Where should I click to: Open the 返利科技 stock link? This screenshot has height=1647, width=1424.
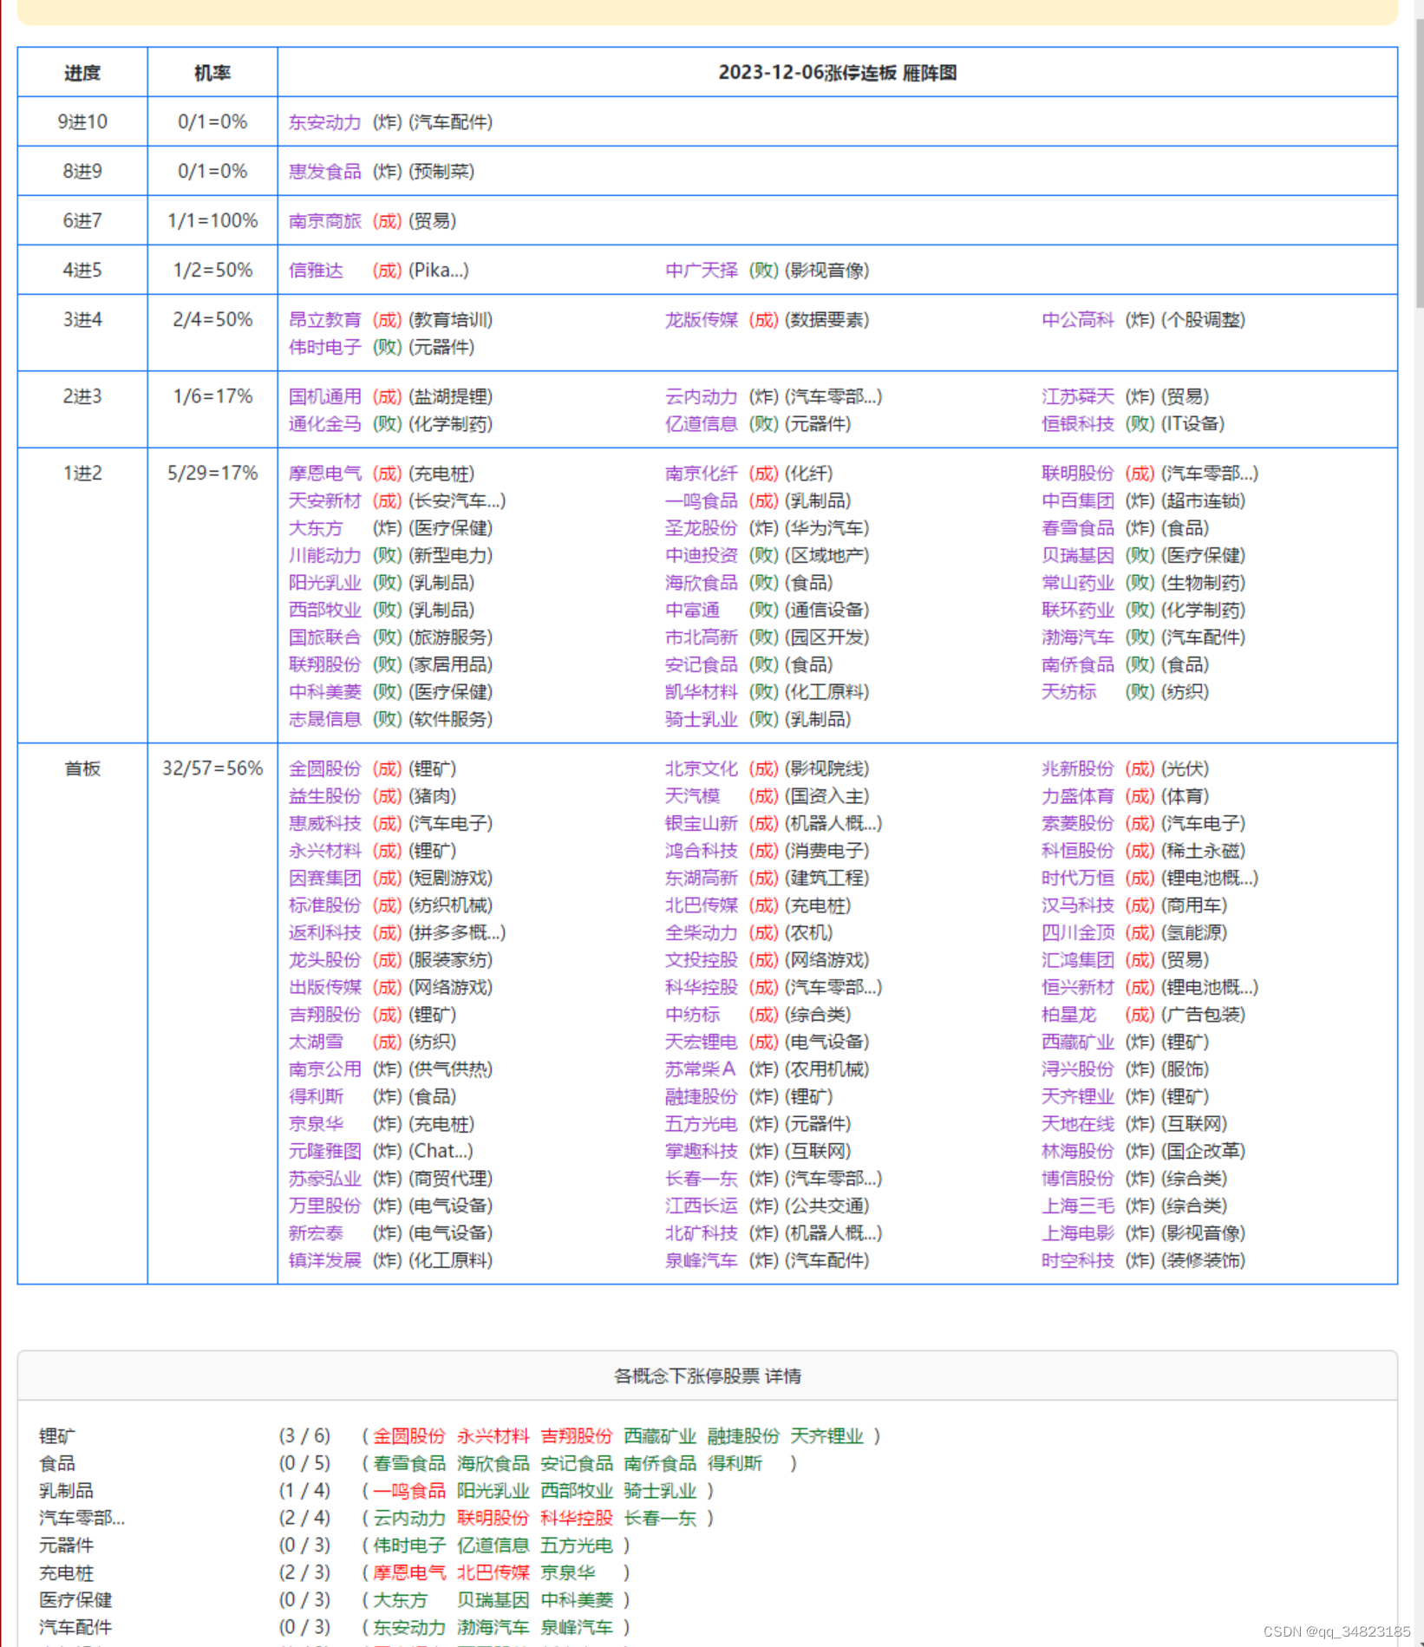(325, 932)
